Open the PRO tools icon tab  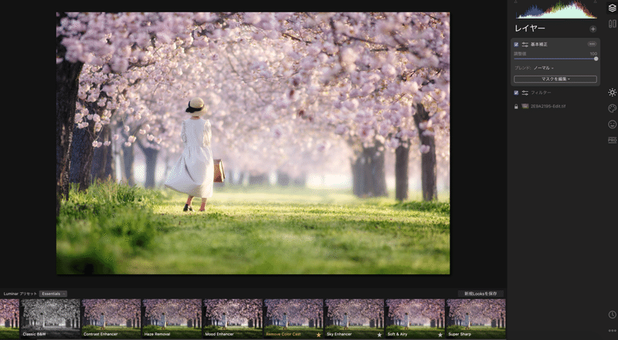pos(612,140)
